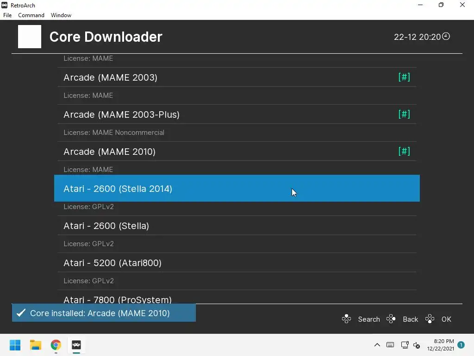Restore down the RetroArch window
474x356 pixels.
pos(441,5)
